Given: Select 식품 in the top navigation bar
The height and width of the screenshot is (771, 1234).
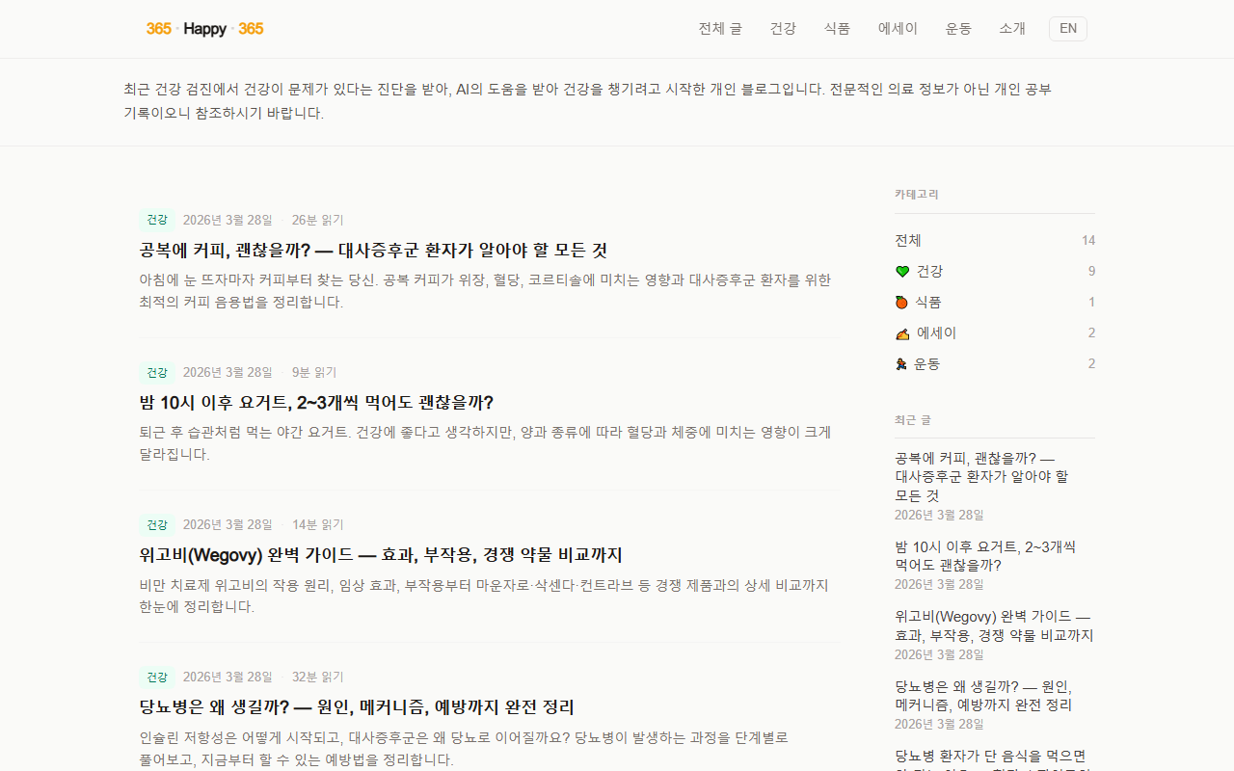Looking at the screenshot, I should click(x=837, y=29).
